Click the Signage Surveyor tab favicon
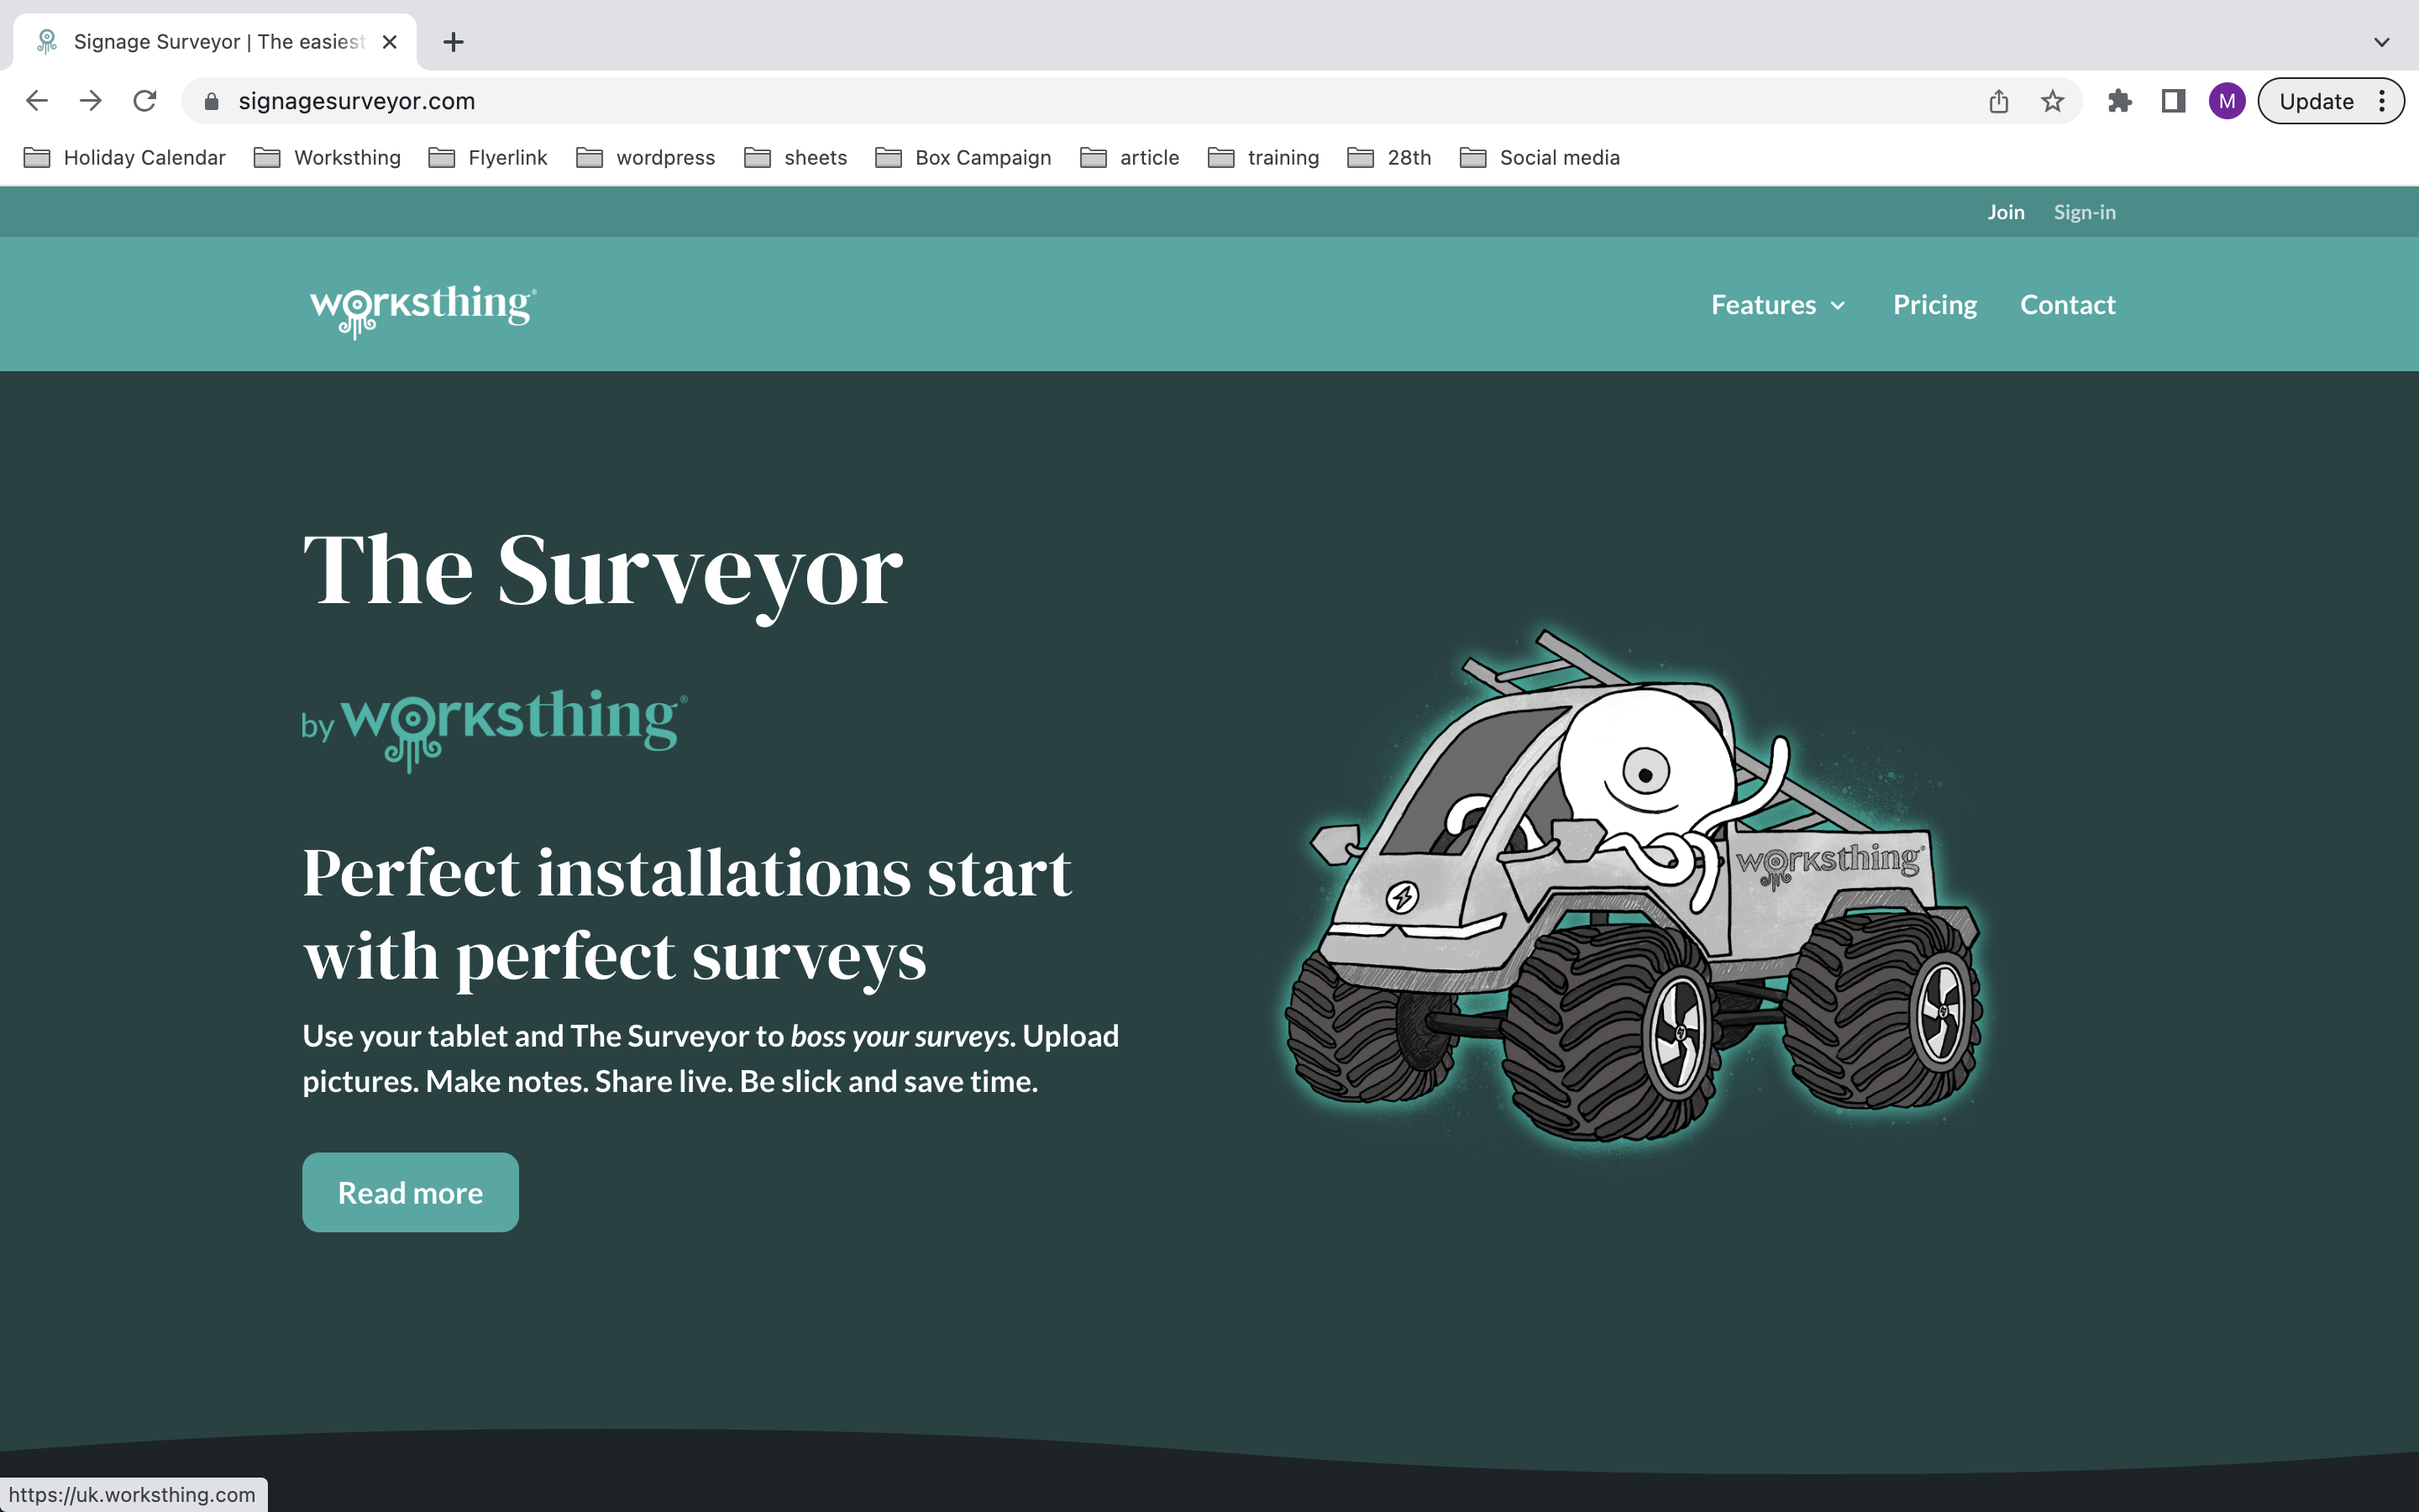The width and height of the screenshot is (2419, 1512). point(46,42)
